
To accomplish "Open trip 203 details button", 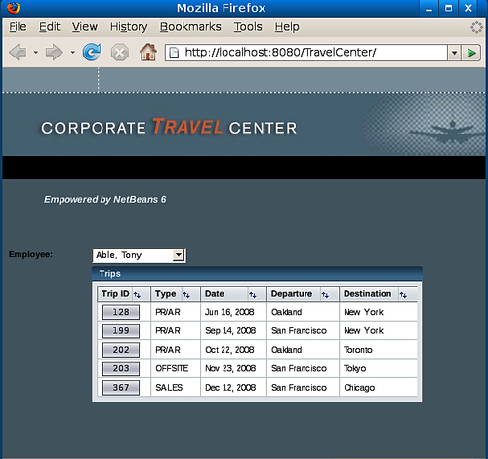I will coord(121,368).
